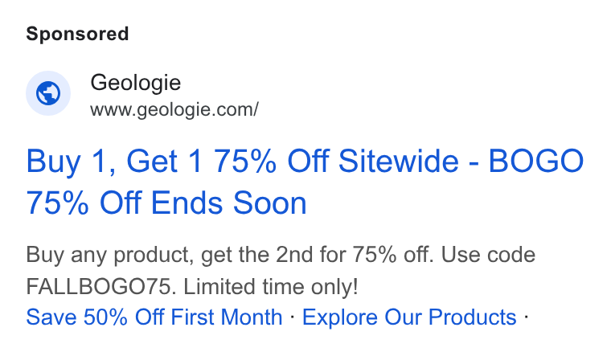
Task: Select the 'Buy any product' description line
Action: pos(281,255)
